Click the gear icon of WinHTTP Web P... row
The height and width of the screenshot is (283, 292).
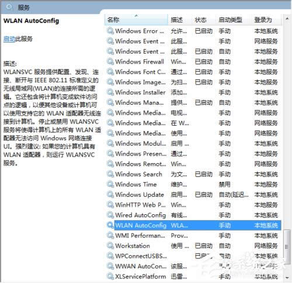tap(110, 205)
